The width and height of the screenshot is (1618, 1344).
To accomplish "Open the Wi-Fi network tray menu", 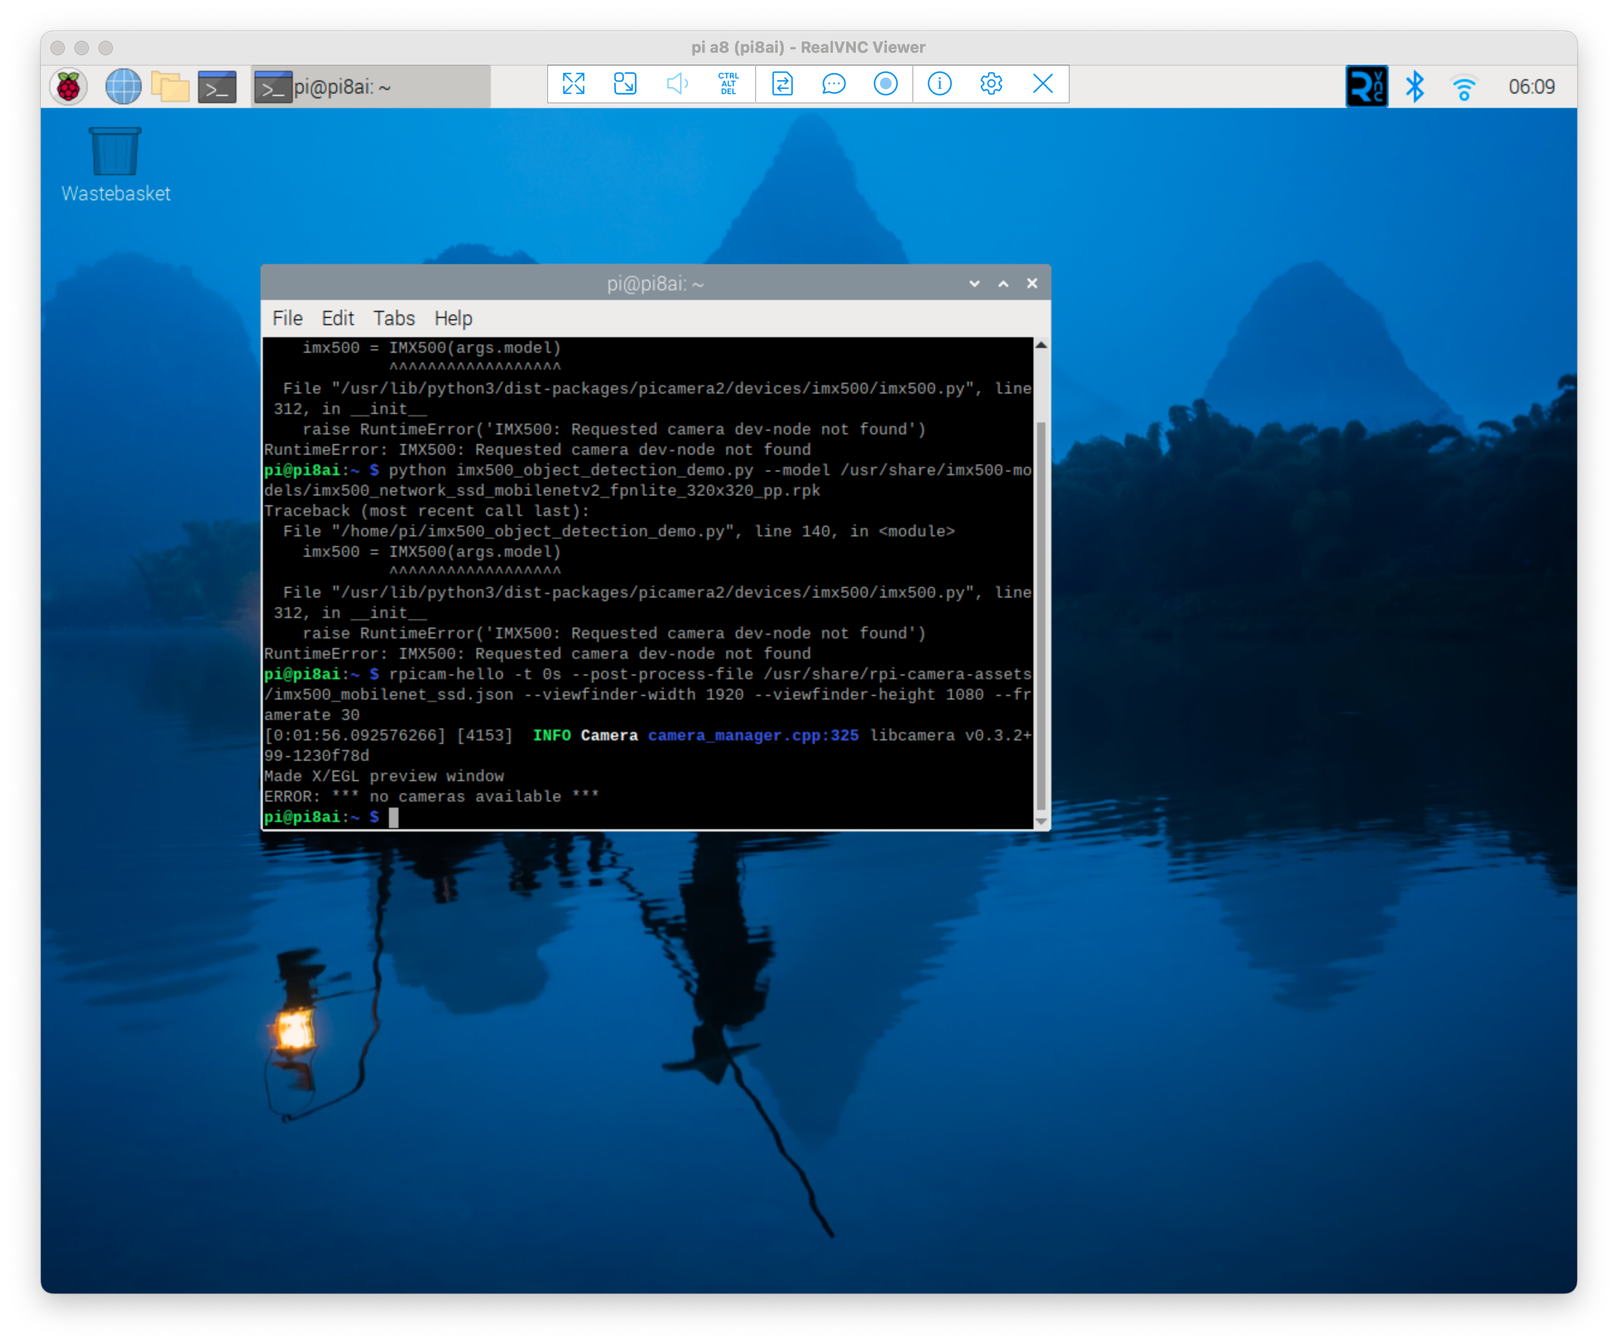I will click(x=1463, y=87).
